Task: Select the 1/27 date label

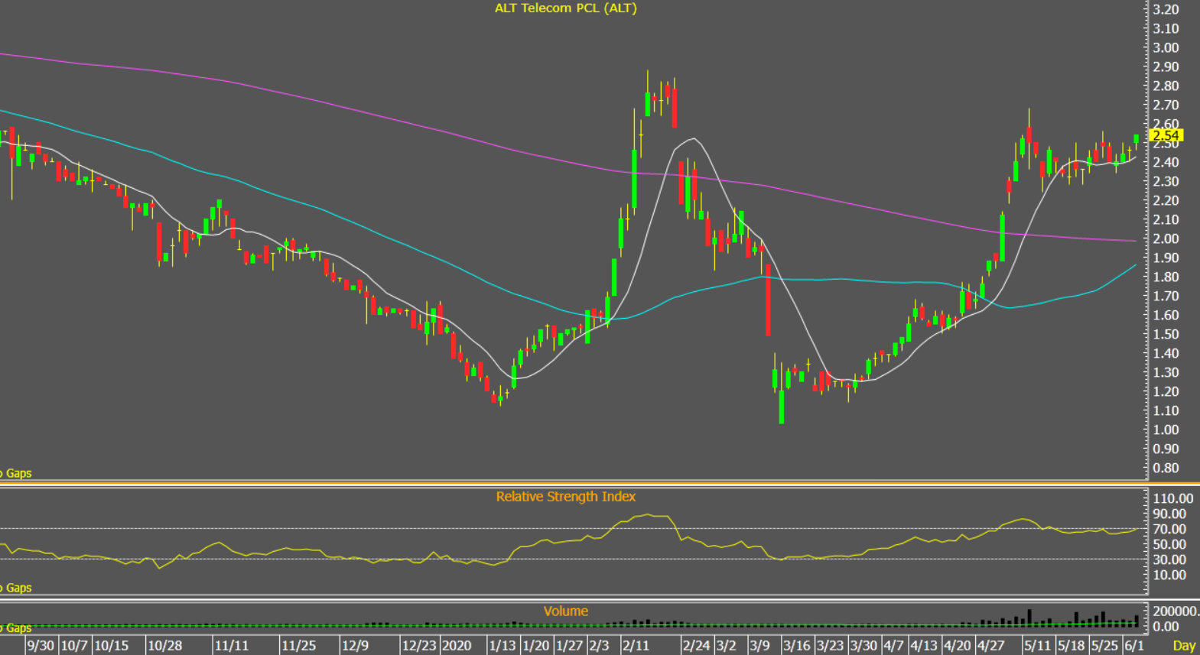Action: coord(570,646)
